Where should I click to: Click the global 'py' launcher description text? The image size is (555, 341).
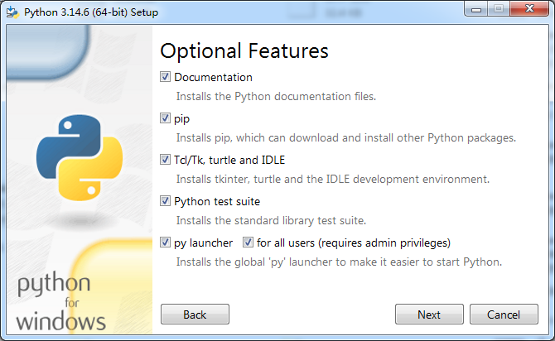tap(339, 262)
